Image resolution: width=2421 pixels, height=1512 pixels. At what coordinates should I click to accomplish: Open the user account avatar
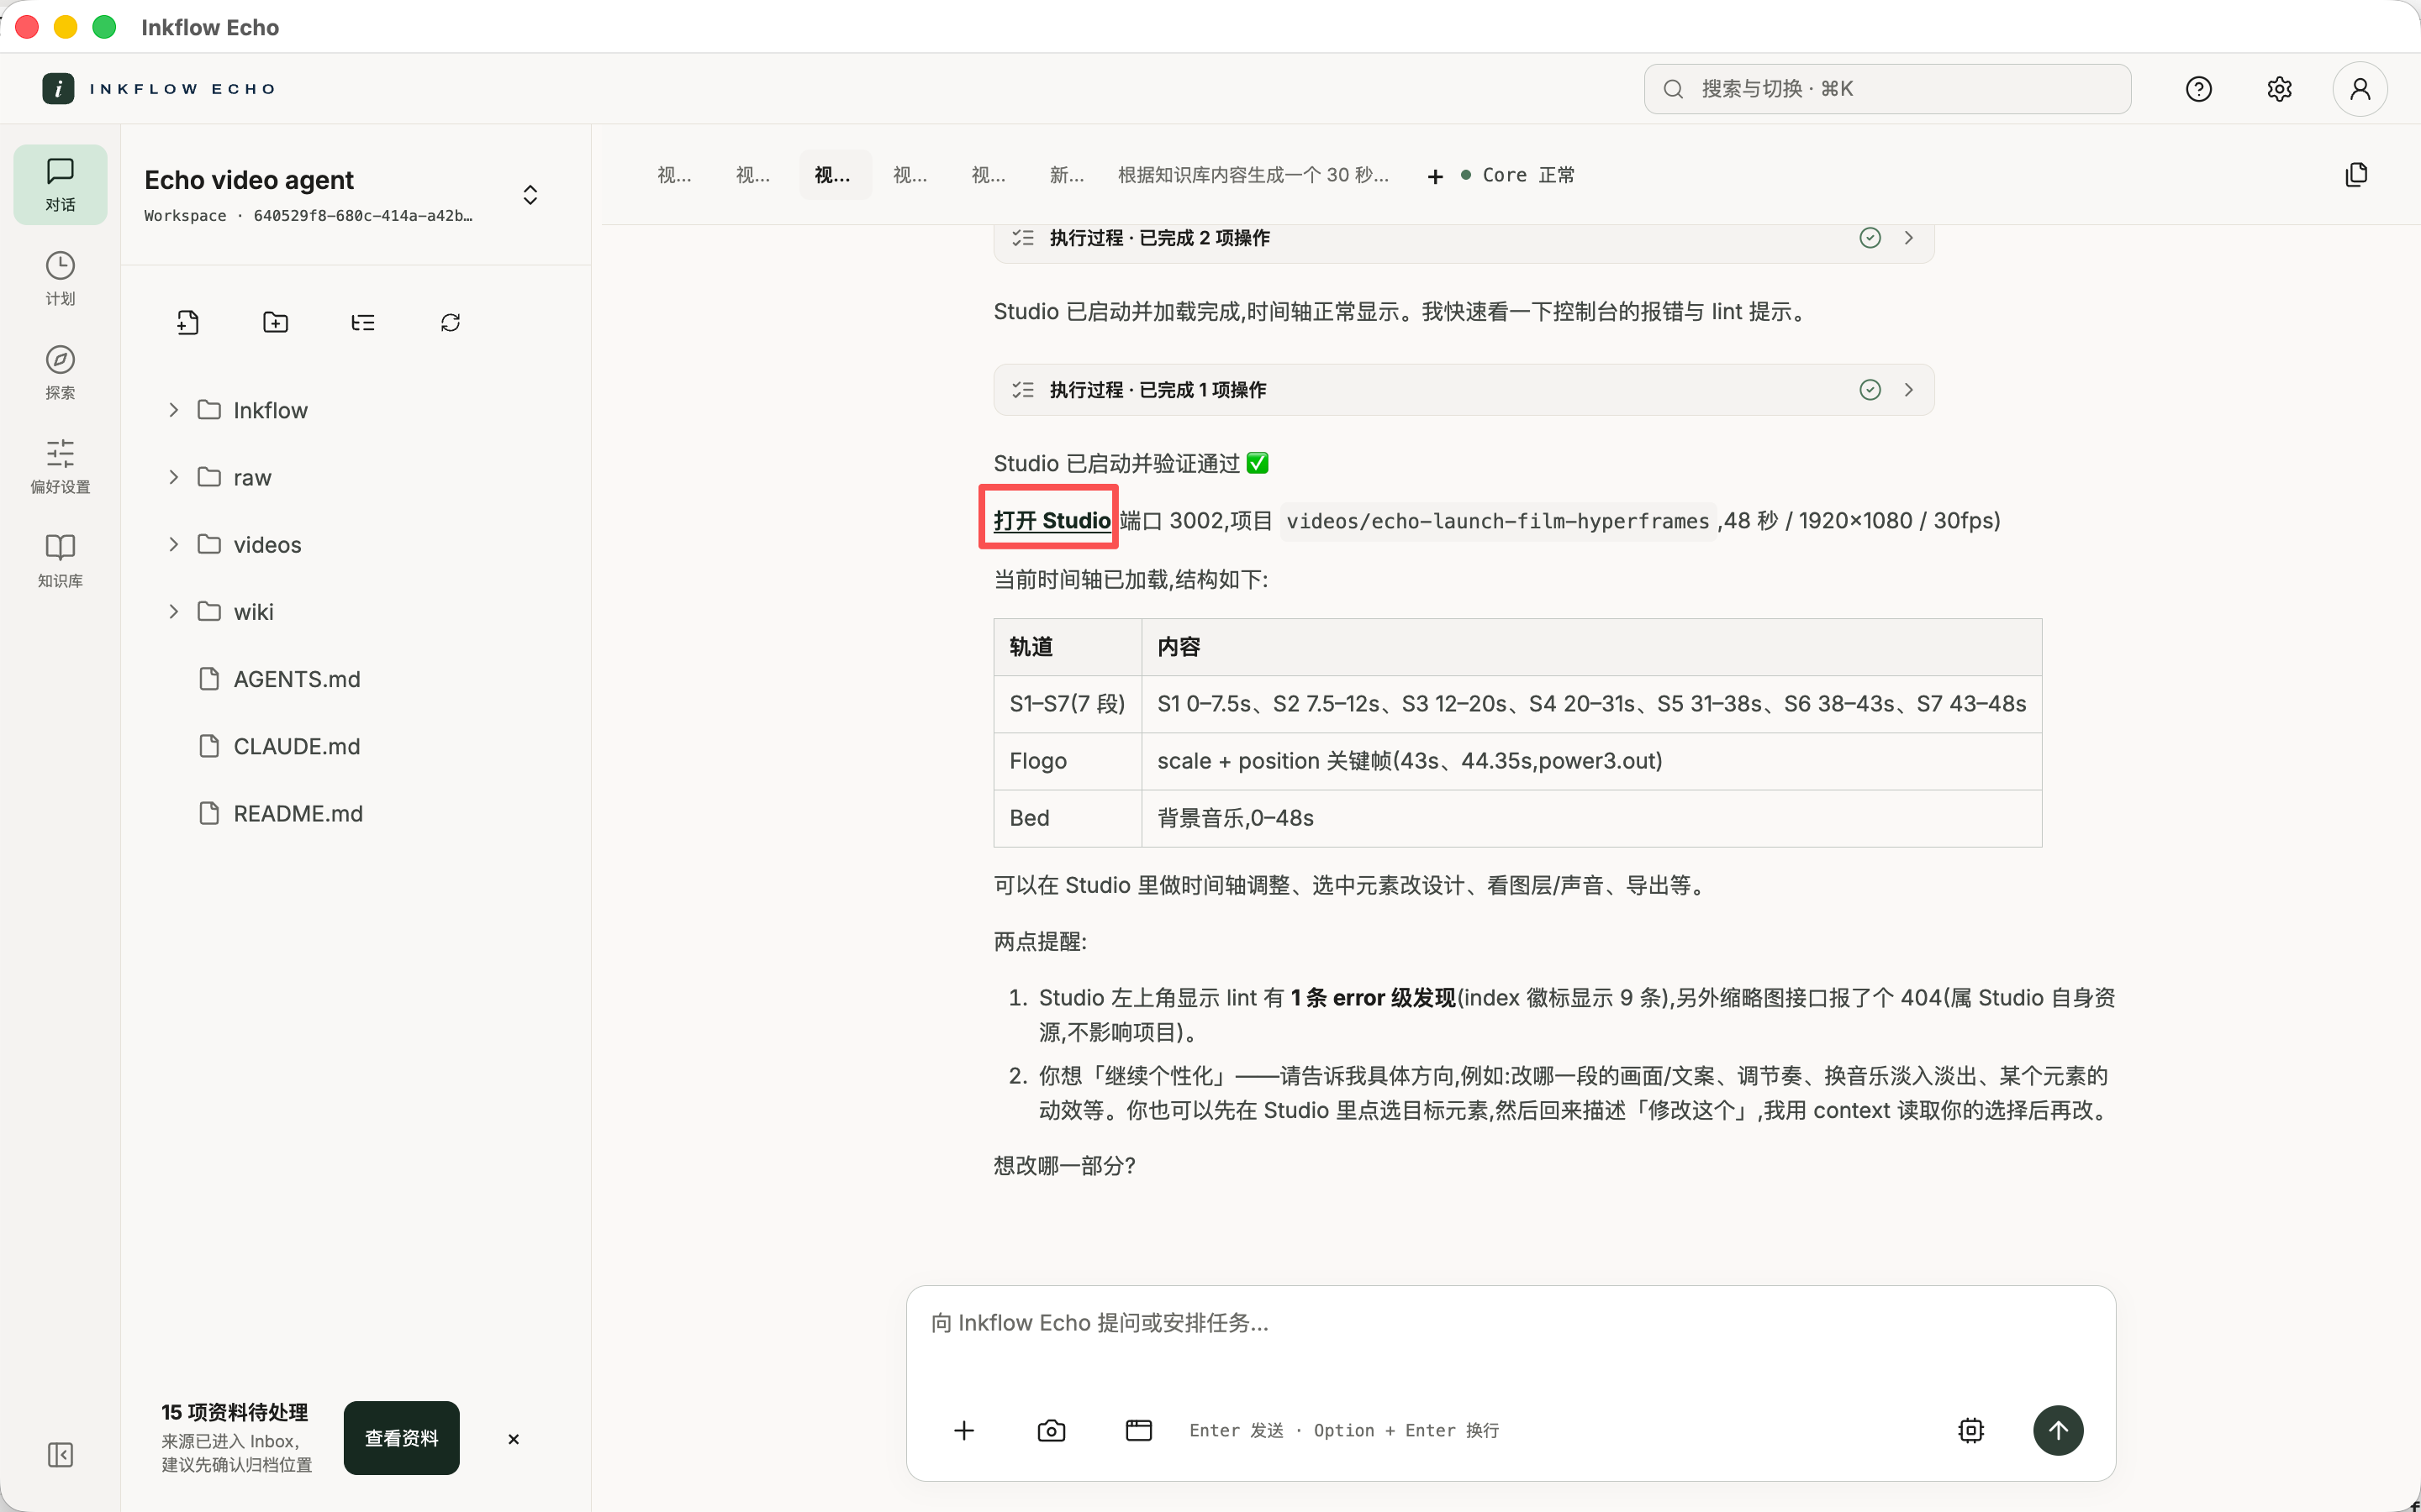tap(2360, 89)
